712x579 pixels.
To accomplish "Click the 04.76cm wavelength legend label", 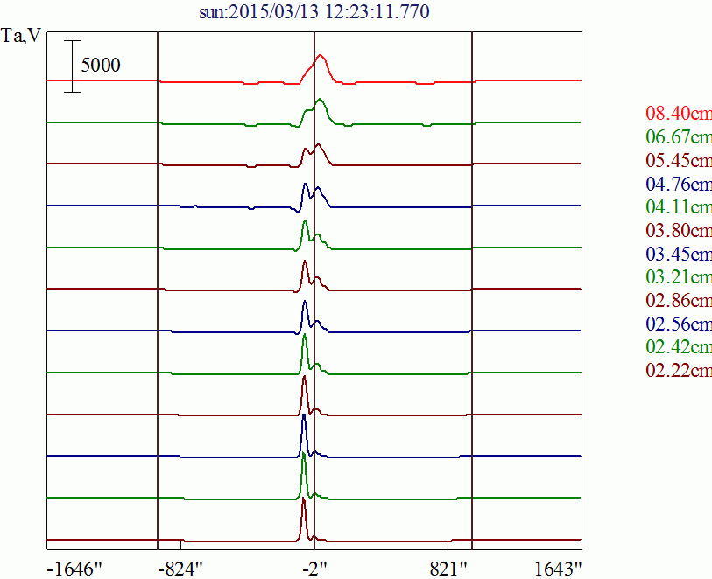I will pyautogui.click(x=679, y=184).
